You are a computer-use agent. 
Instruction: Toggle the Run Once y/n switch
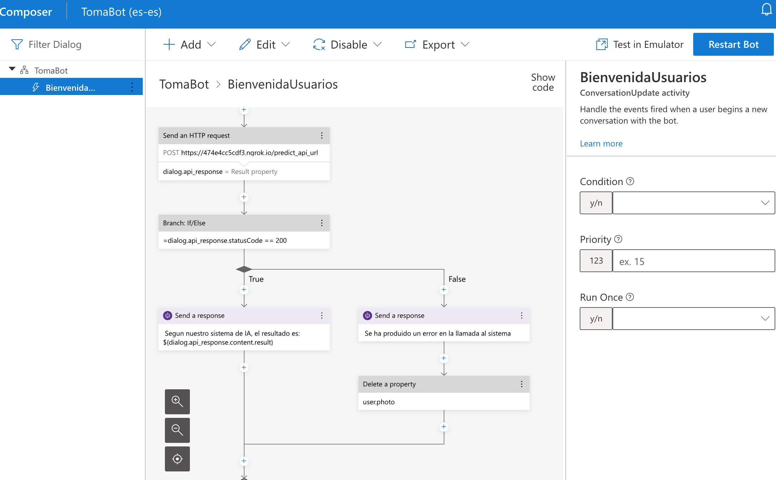pos(595,318)
